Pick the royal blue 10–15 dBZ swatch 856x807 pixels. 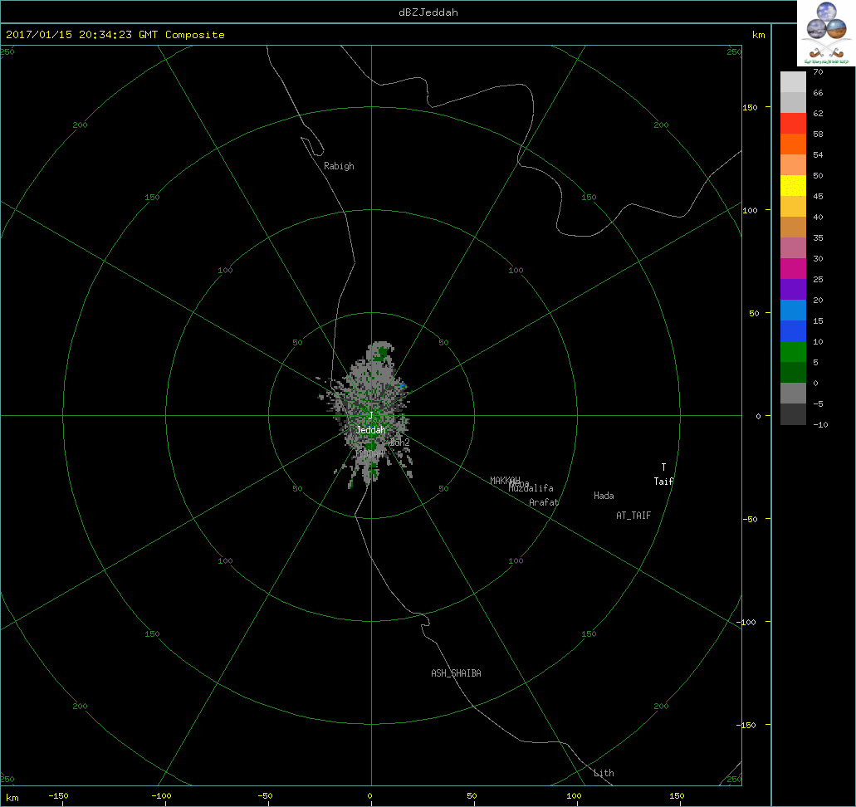click(793, 331)
